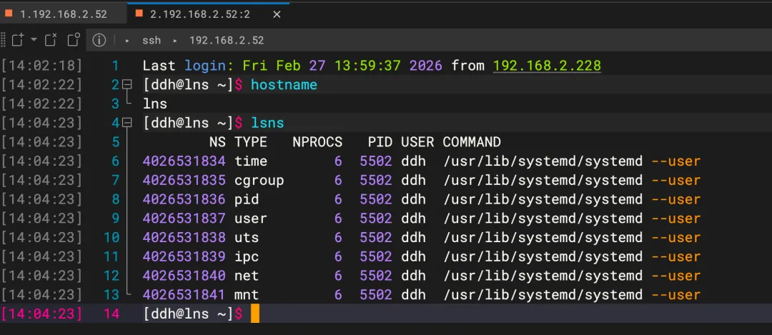Viewport: 772px width, 335px height.
Task: Collapse the lsns command output block
Action: point(127,123)
